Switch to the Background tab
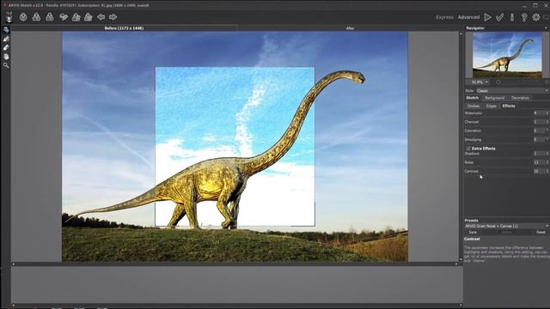The height and width of the screenshot is (309, 550). (x=495, y=98)
